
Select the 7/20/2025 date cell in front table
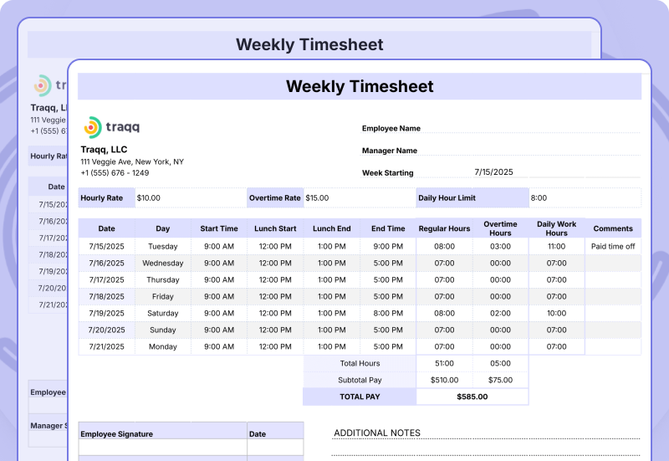pyautogui.click(x=107, y=330)
